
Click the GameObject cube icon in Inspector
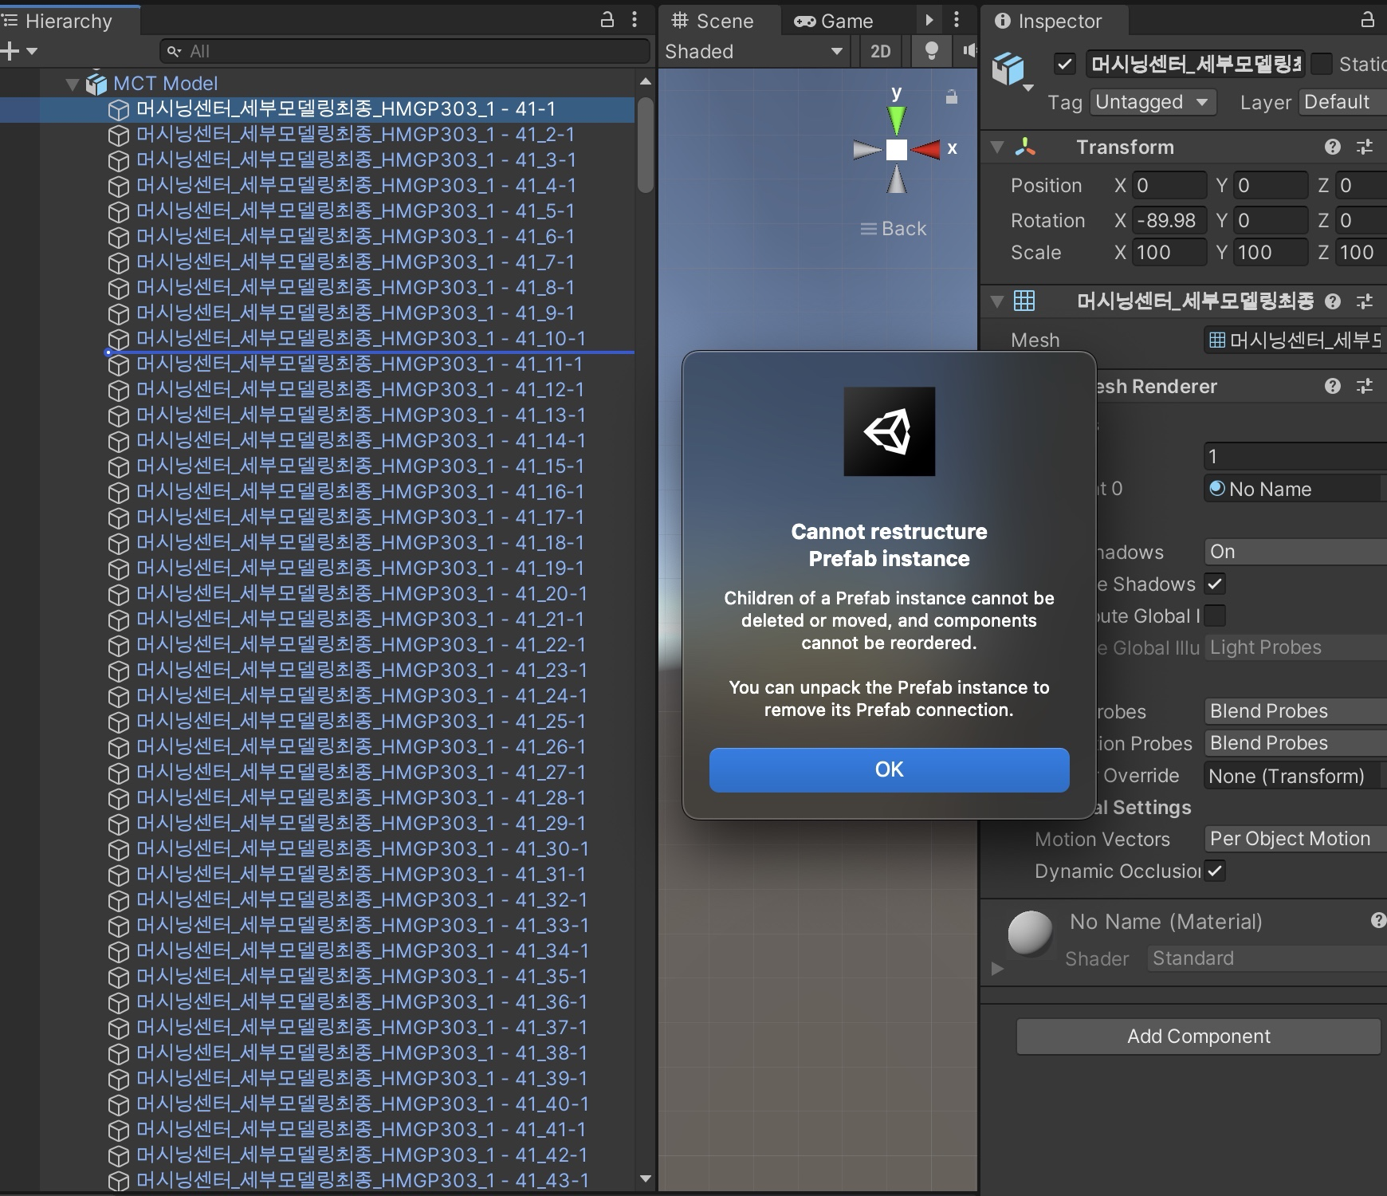click(1008, 69)
